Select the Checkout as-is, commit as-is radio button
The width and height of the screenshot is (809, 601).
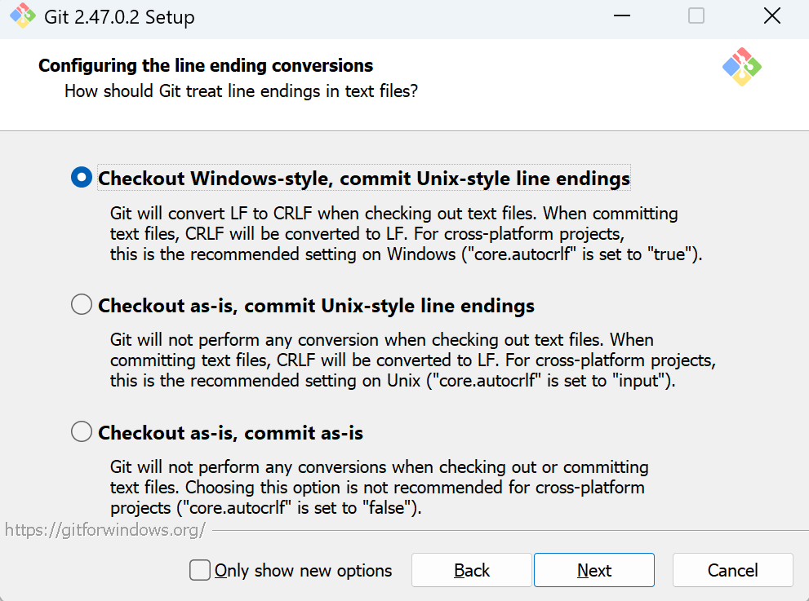coord(82,432)
